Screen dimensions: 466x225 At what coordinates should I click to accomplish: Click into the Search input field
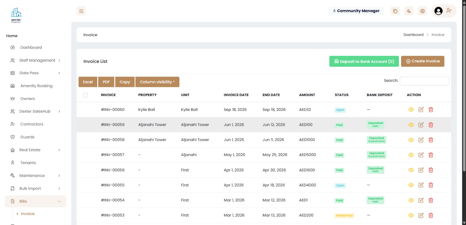click(424, 81)
